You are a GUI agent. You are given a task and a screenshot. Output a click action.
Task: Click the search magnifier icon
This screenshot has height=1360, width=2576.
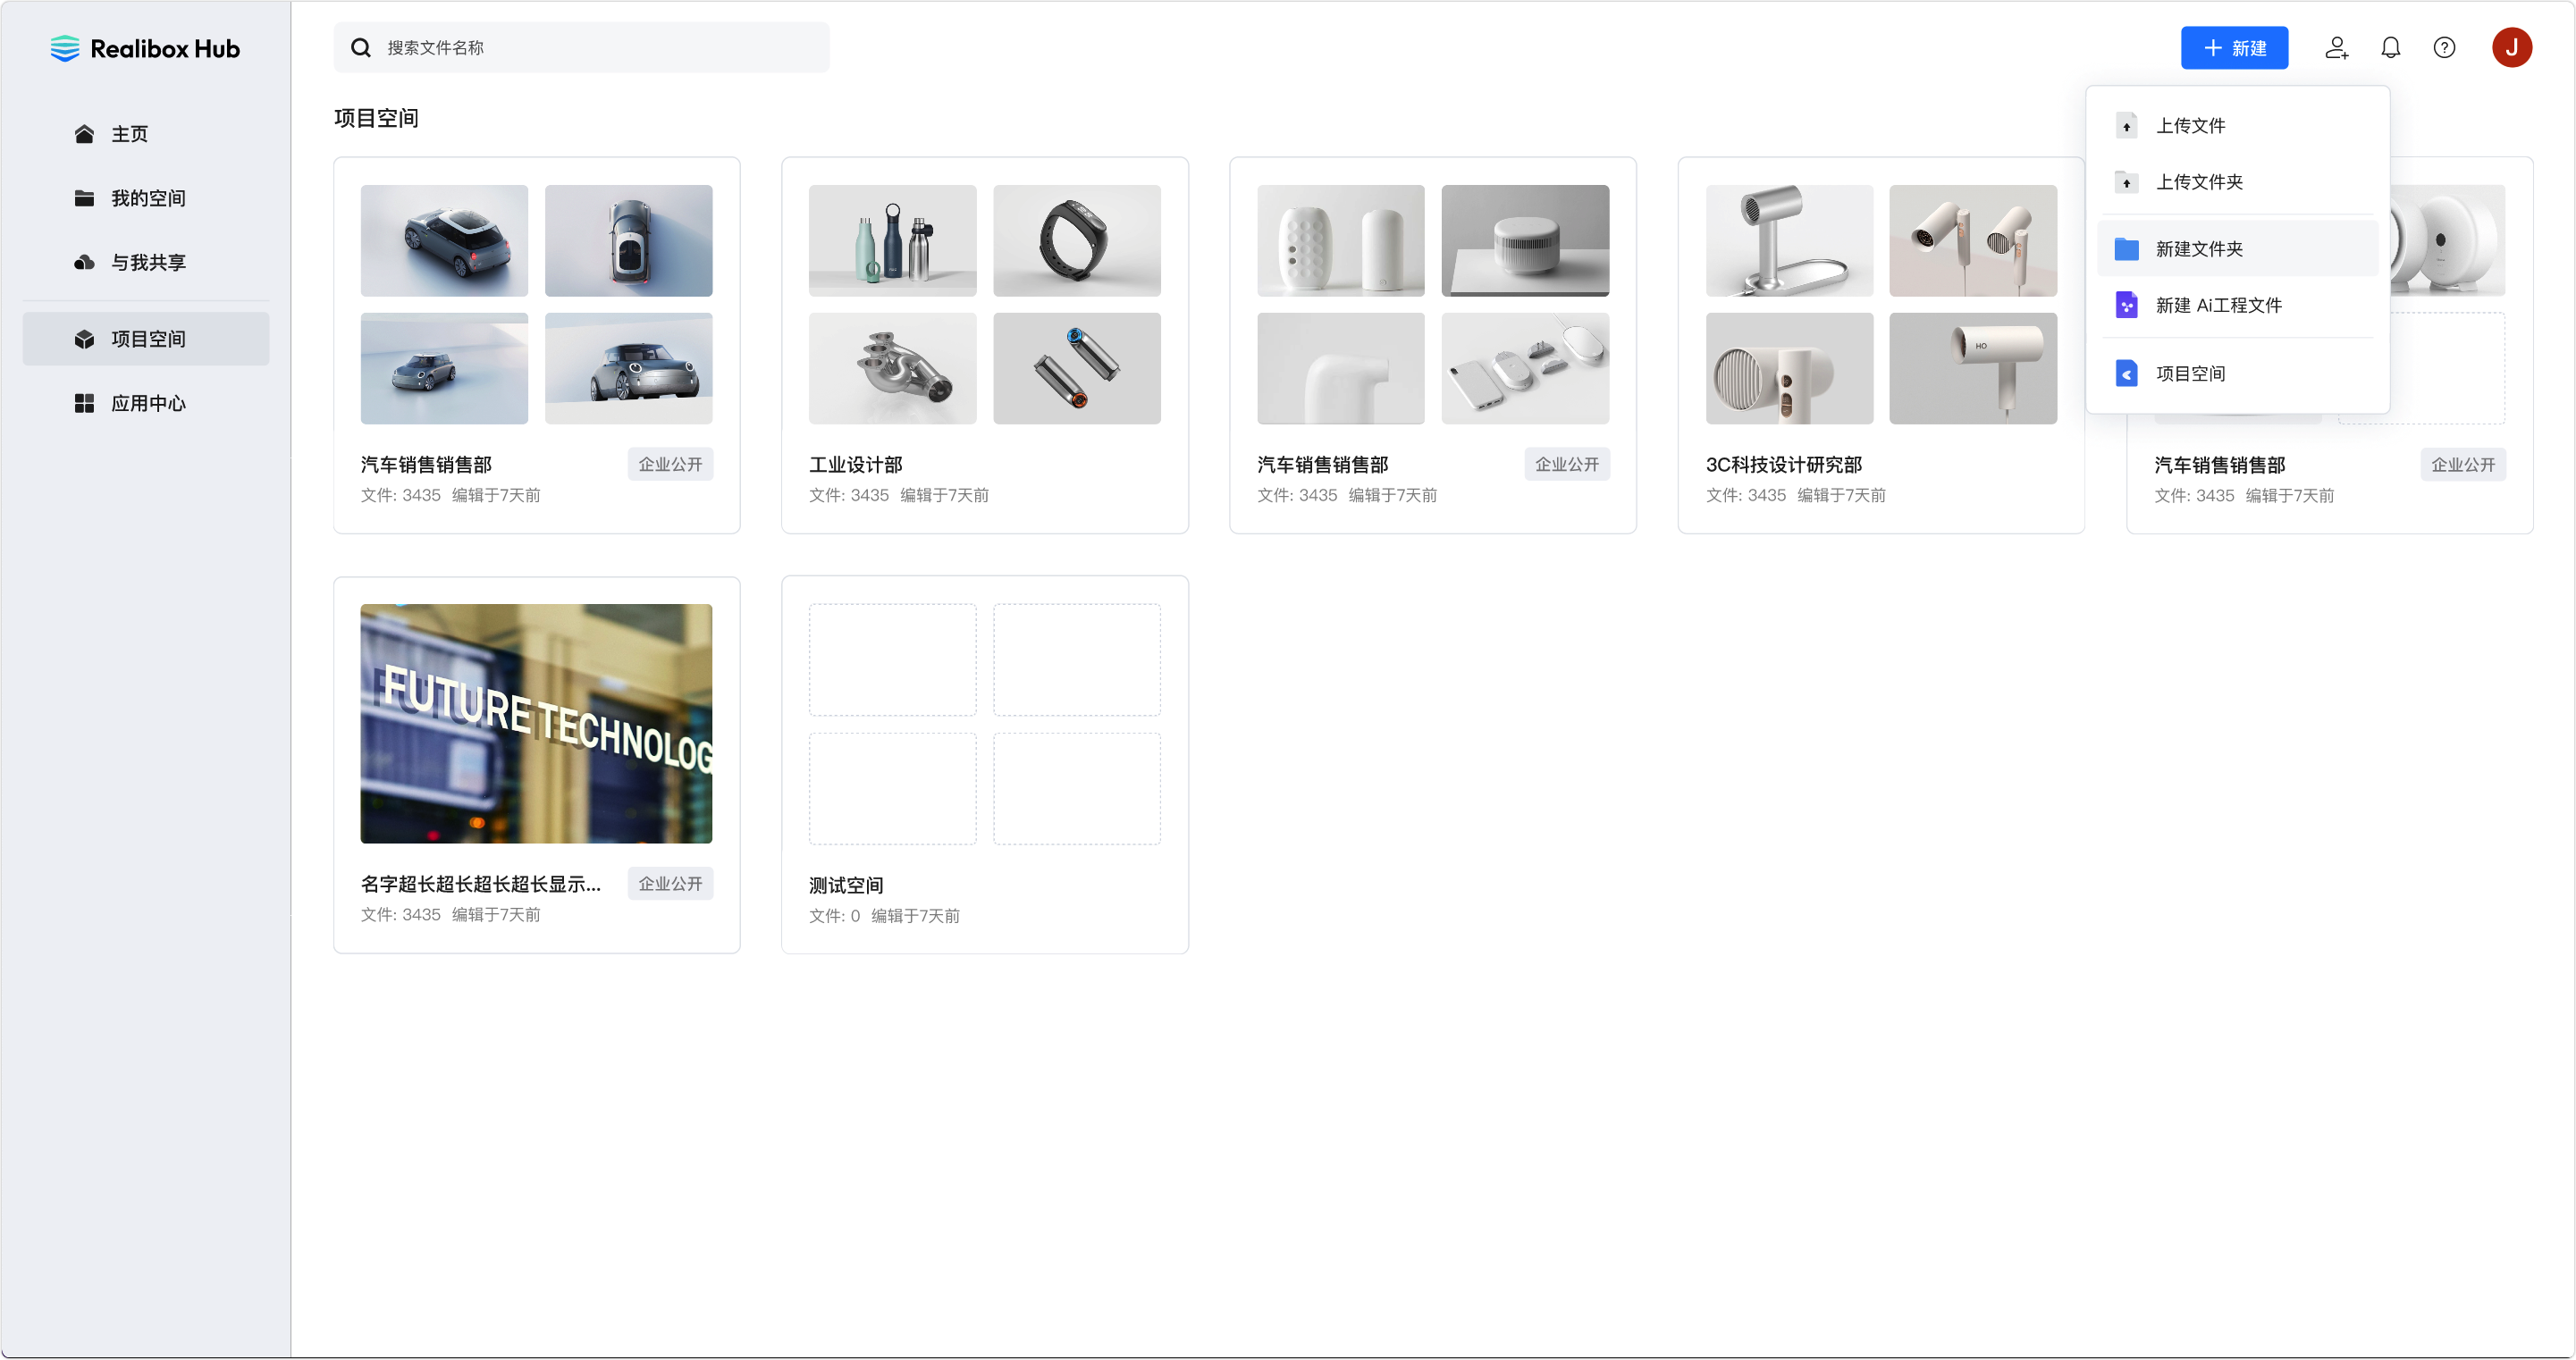click(x=361, y=47)
